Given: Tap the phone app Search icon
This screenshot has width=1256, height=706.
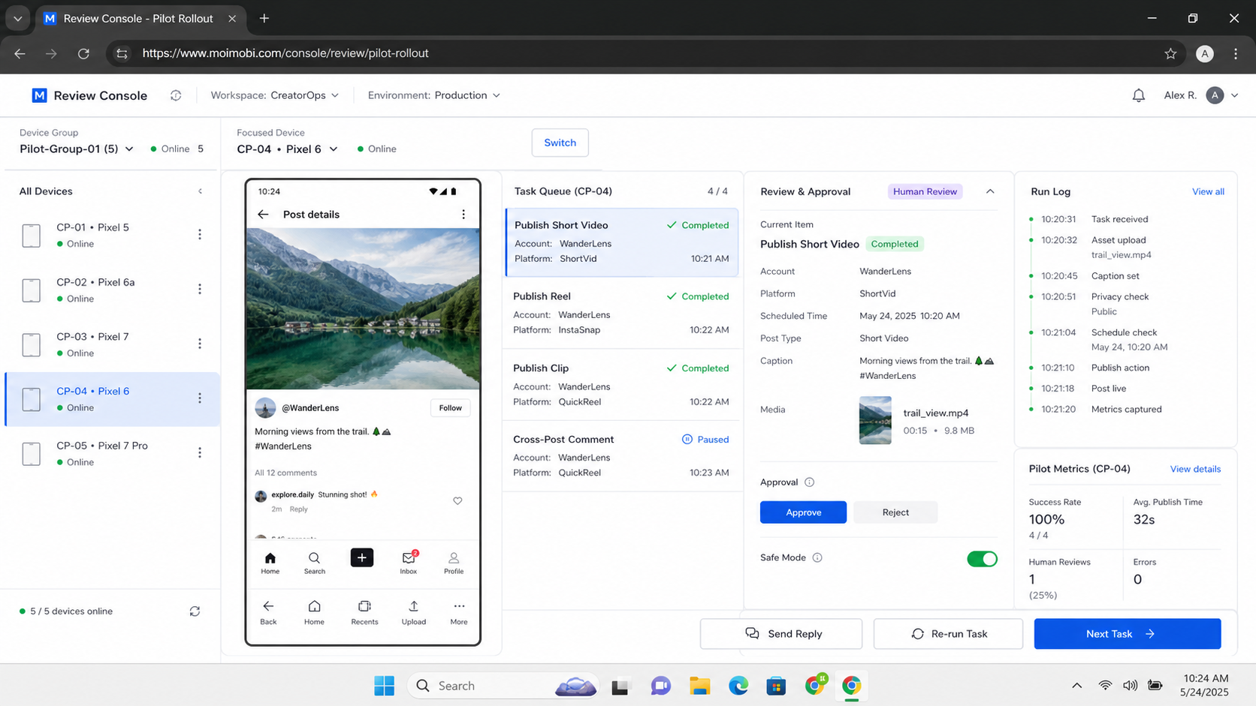Looking at the screenshot, I should [x=314, y=563].
